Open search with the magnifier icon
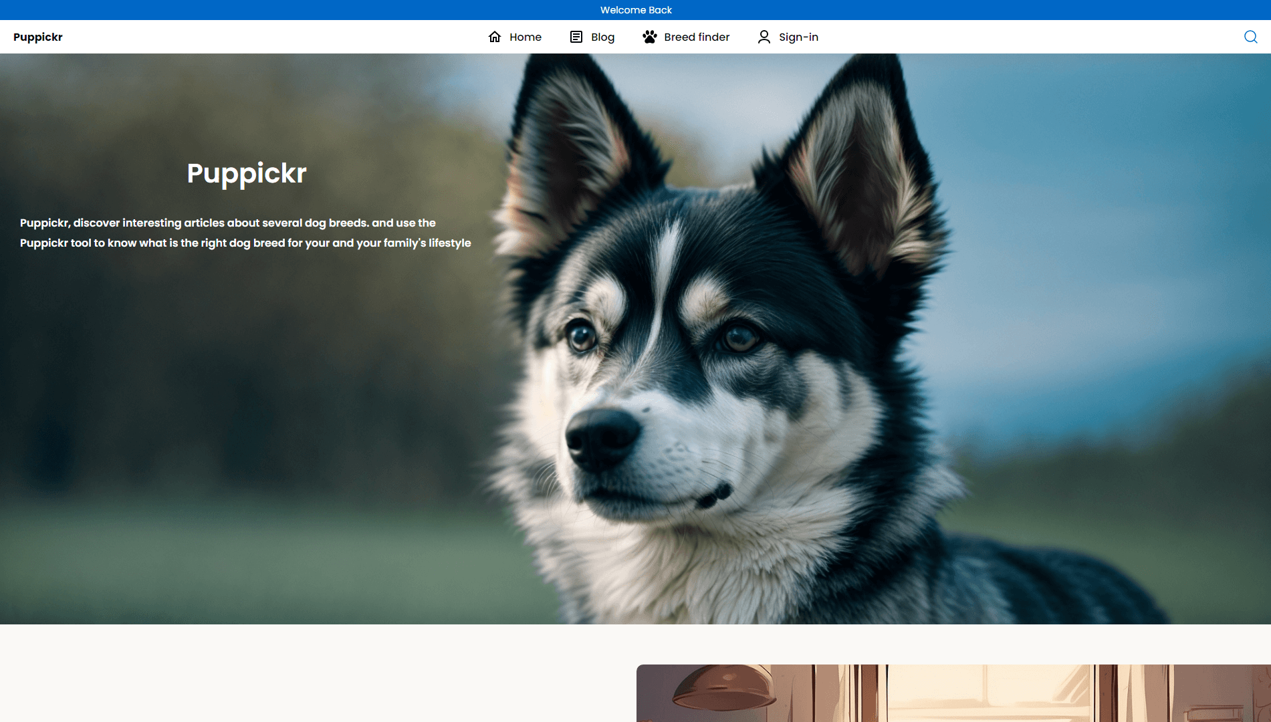Screen dimensions: 1271x722 tap(1250, 37)
